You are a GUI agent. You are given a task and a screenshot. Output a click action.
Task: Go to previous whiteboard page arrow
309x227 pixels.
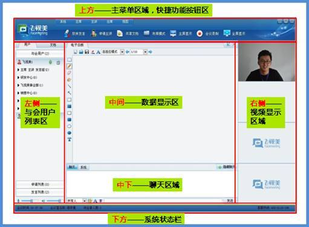coord(128,52)
